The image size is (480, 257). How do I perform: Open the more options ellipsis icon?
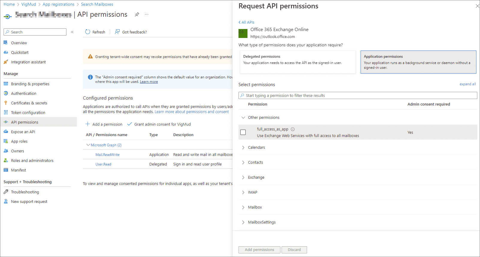tap(147, 14)
